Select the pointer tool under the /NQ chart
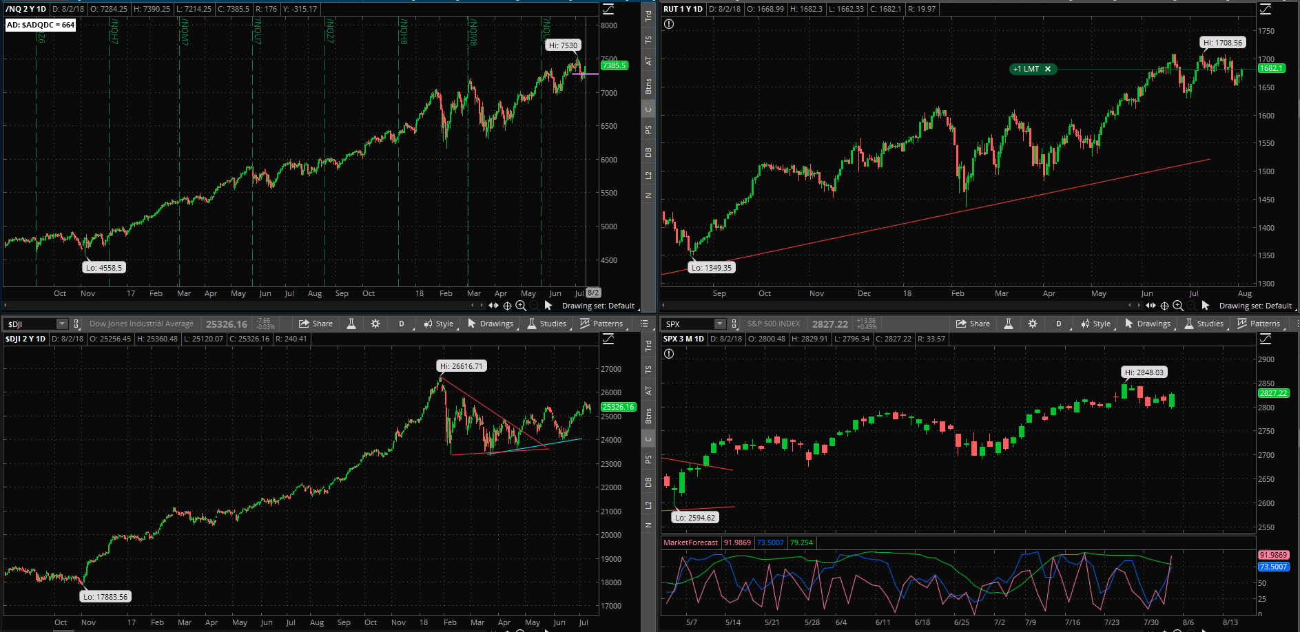1300x632 pixels. pyautogui.click(x=548, y=305)
